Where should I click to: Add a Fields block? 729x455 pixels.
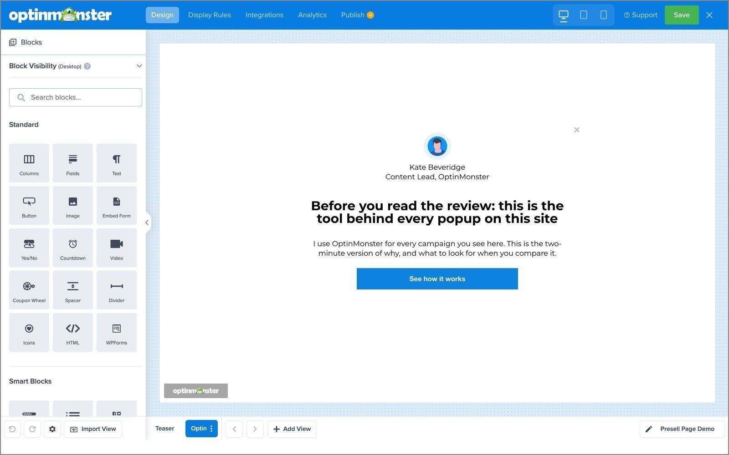(x=73, y=163)
